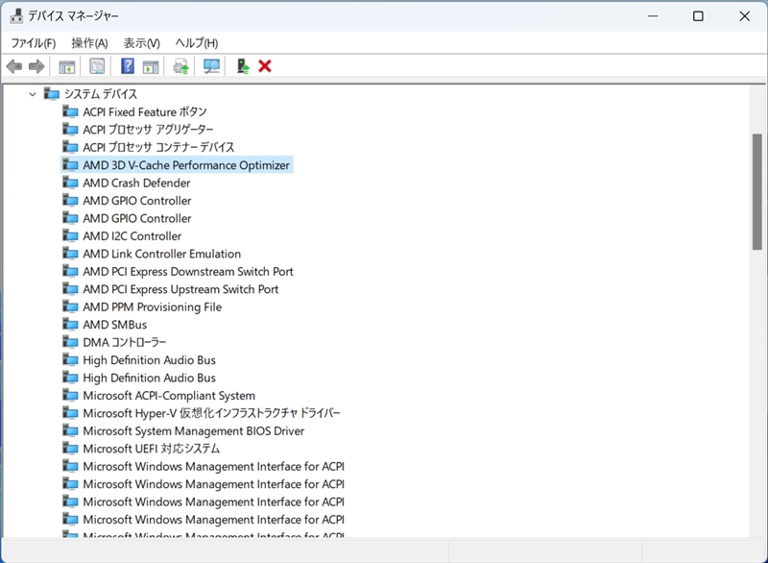Click the Forward arrow toolbar icon

36,66
